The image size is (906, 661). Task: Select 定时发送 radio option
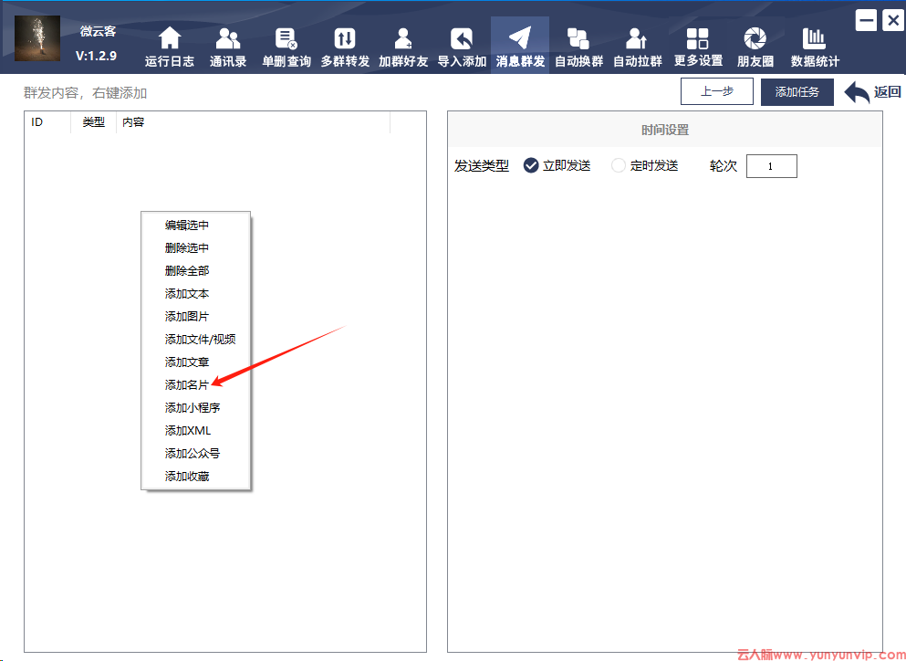(x=645, y=166)
